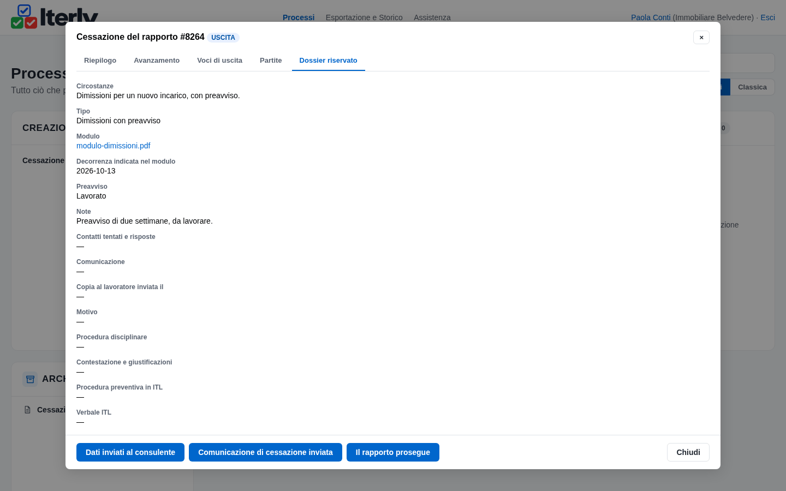Click the 'Procedura disciplinare' label
Screen dimensions: 786x491
click(111, 337)
